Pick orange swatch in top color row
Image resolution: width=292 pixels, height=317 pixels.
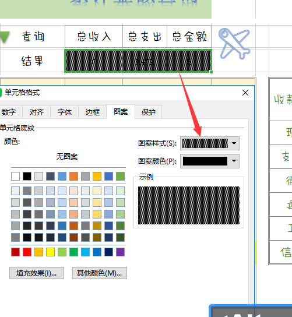[x=73, y=177]
